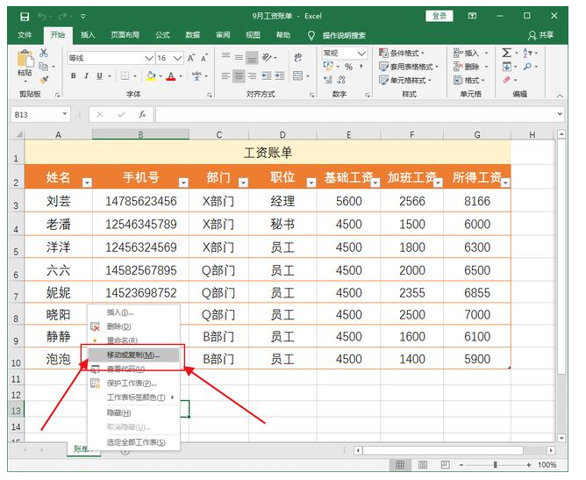Click the Name Box showing B13

click(35, 114)
